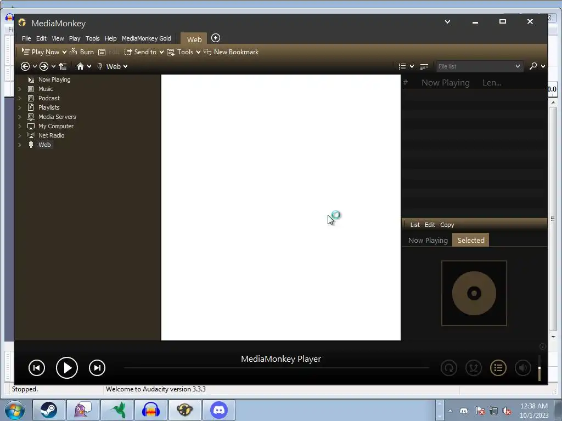Open the Tools menu in menu bar
562x421 pixels.
pyautogui.click(x=92, y=38)
